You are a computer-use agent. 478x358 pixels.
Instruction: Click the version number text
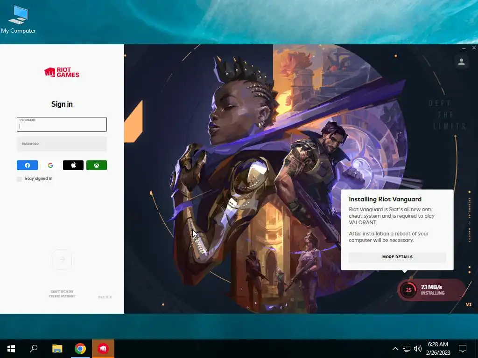tap(105, 297)
